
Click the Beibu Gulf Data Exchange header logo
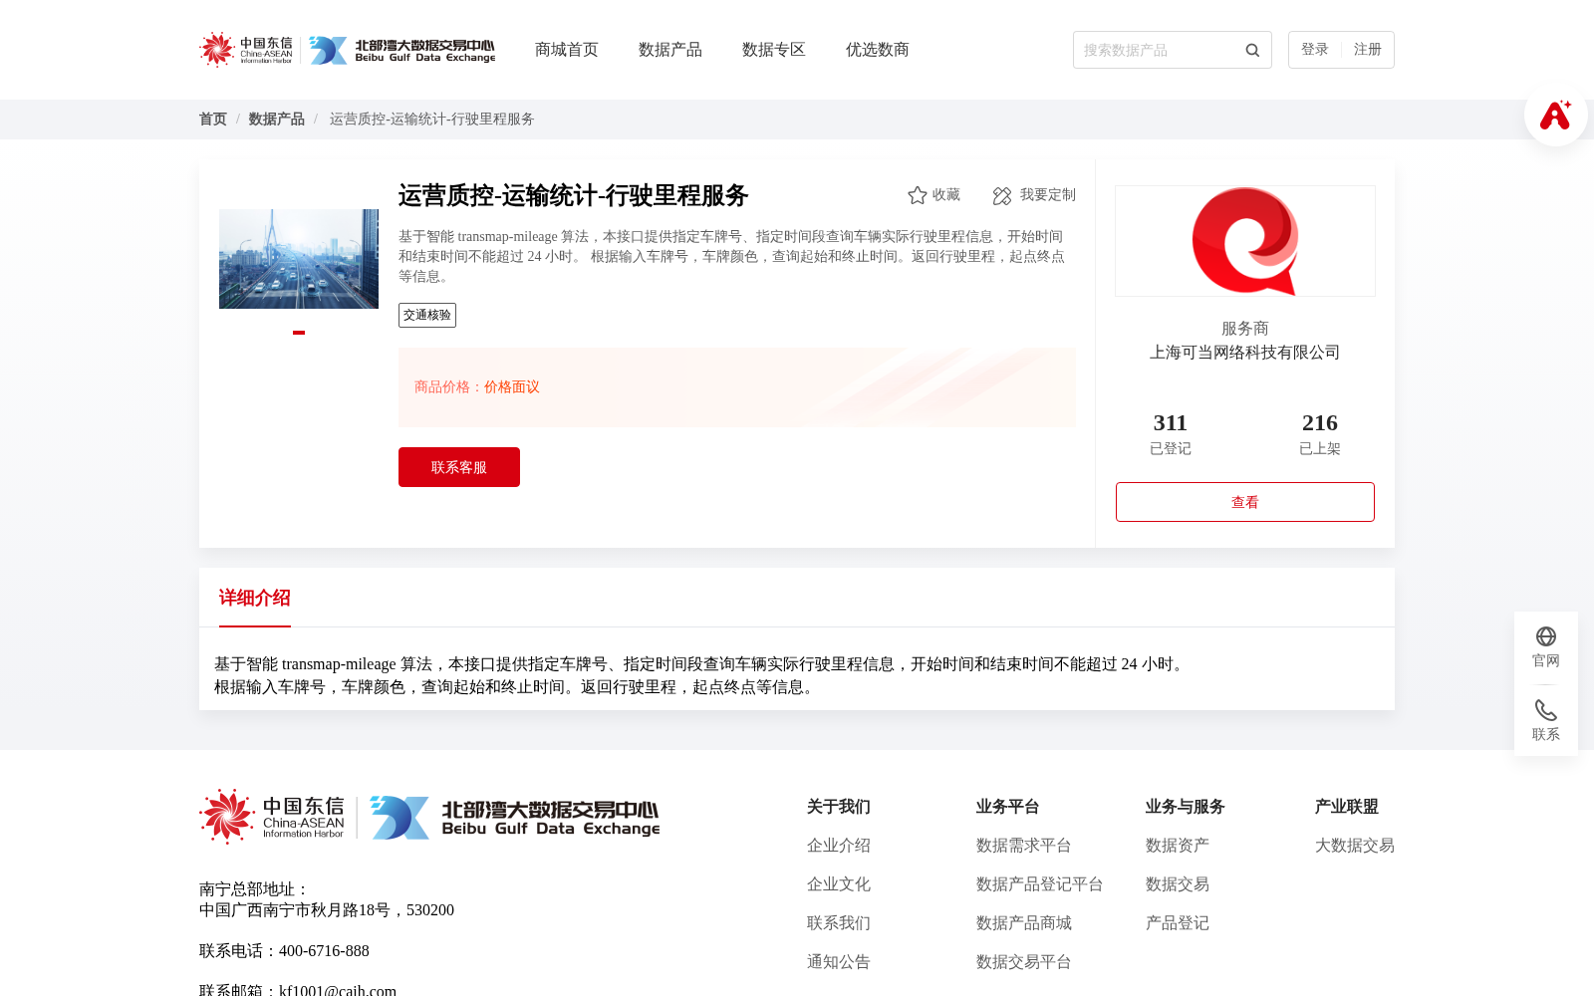coord(401,50)
